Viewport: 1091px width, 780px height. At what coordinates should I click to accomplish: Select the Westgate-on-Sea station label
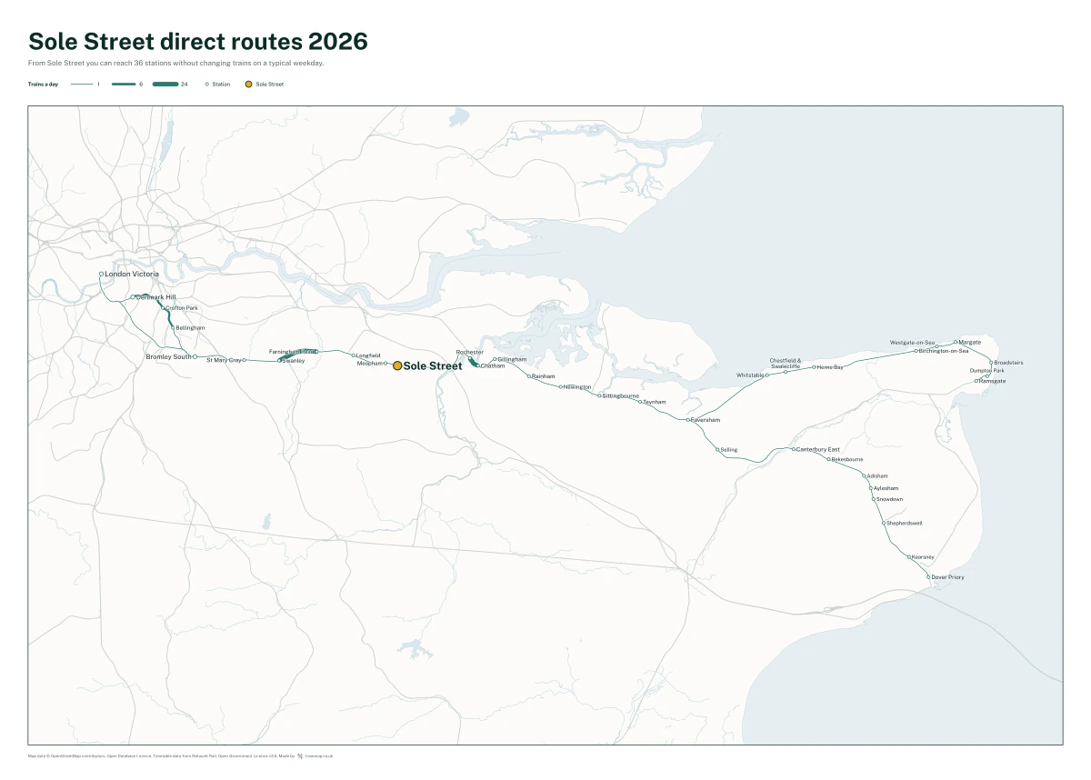(x=912, y=343)
